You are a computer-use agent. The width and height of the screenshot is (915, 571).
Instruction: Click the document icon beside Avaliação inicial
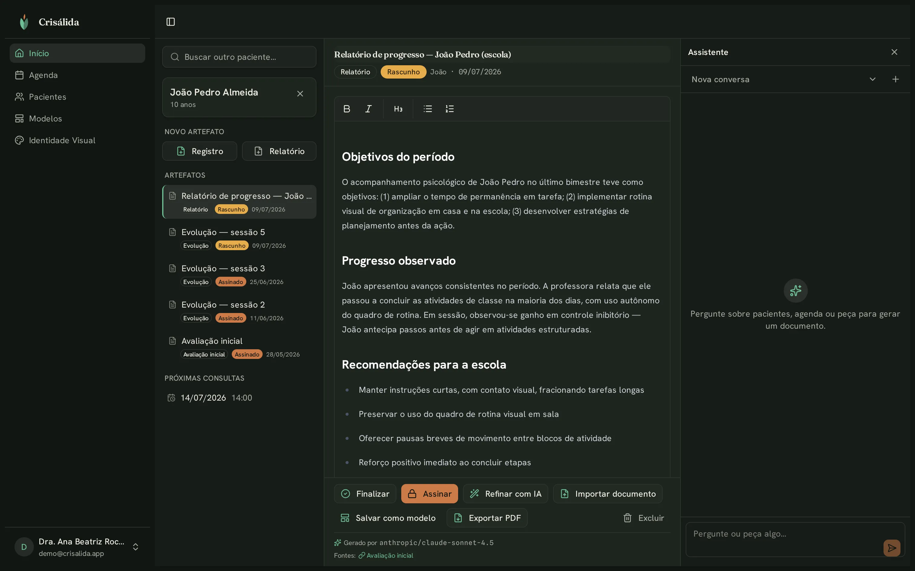(172, 341)
